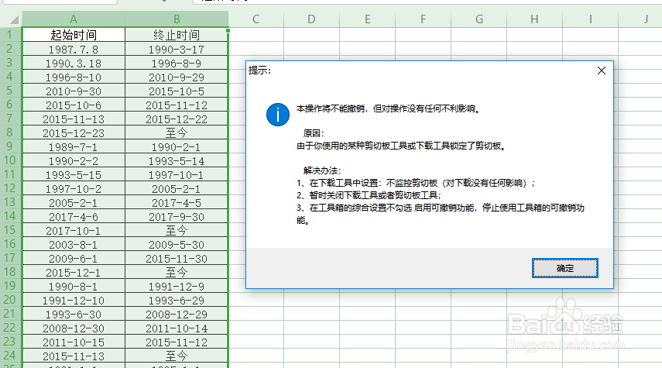Select the cell containing 1987.7.8
Screen dimensions: 662x368
coord(74,49)
